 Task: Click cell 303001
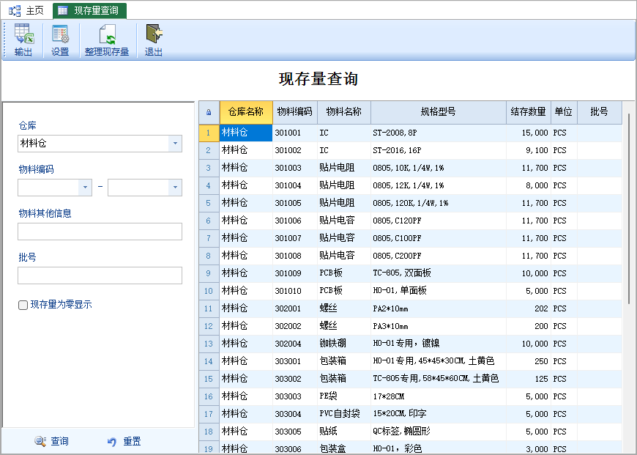(295, 361)
